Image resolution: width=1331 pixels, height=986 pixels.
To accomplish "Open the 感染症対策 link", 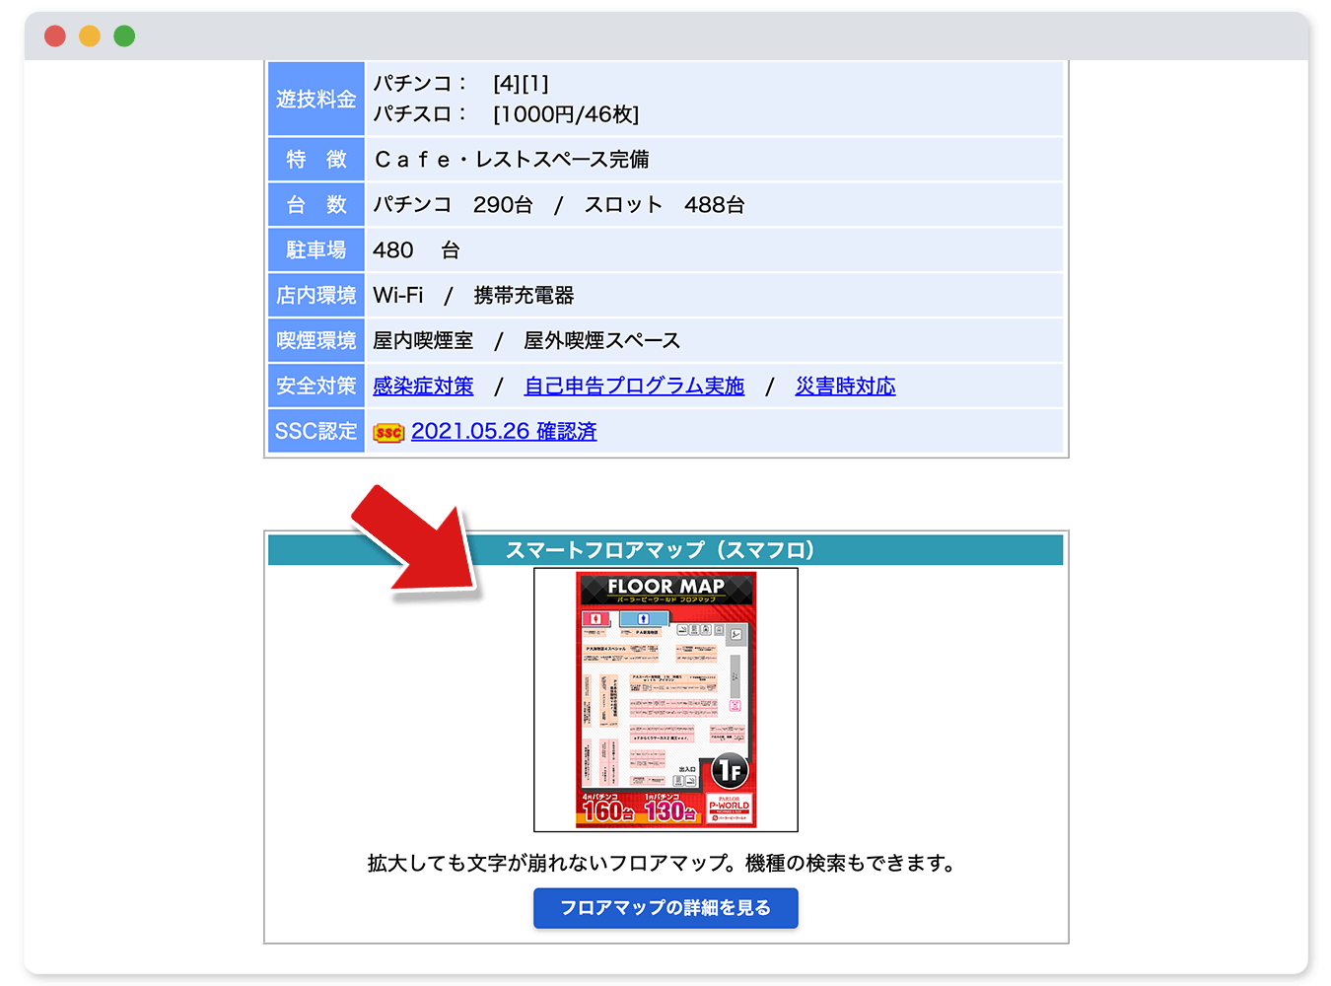I will coord(423,386).
